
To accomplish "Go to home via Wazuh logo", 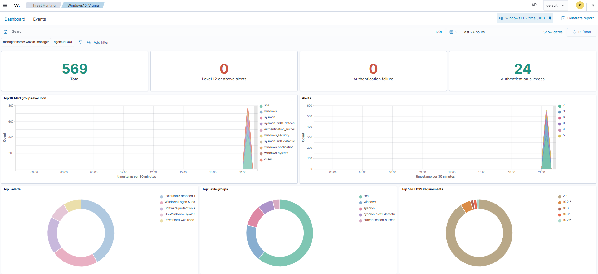I will (x=17, y=5).
